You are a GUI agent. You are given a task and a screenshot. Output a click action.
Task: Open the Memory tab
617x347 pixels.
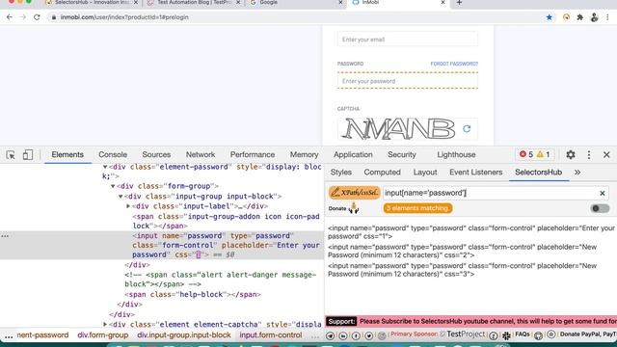coord(305,154)
